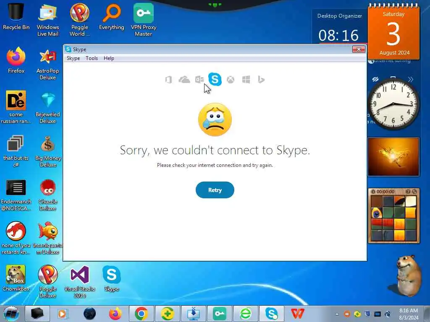Click the striped eye icon above clock gadget
The height and width of the screenshot is (322, 430).
coord(375,79)
